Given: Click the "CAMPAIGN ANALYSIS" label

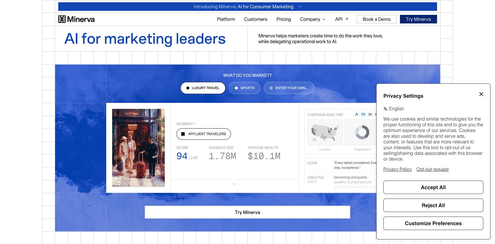Looking at the screenshot, I should tap(325, 115).
